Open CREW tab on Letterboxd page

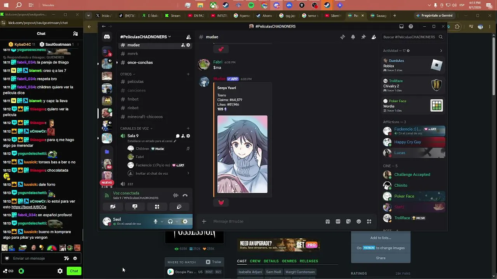[x=255, y=261]
